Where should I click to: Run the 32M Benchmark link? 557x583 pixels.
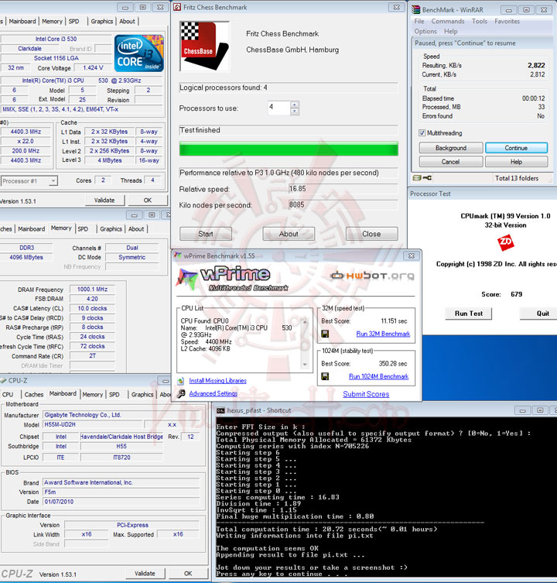point(383,334)
